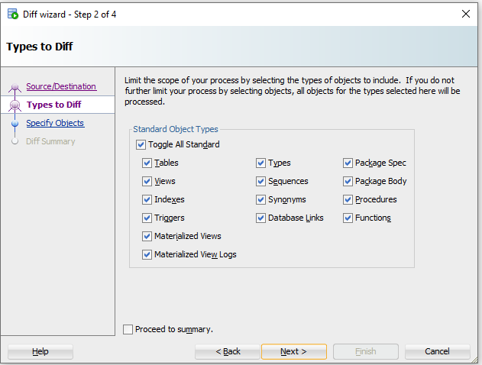The image size is (482, 365).
Task: Go back with the Back button
Action: point(228,352)
